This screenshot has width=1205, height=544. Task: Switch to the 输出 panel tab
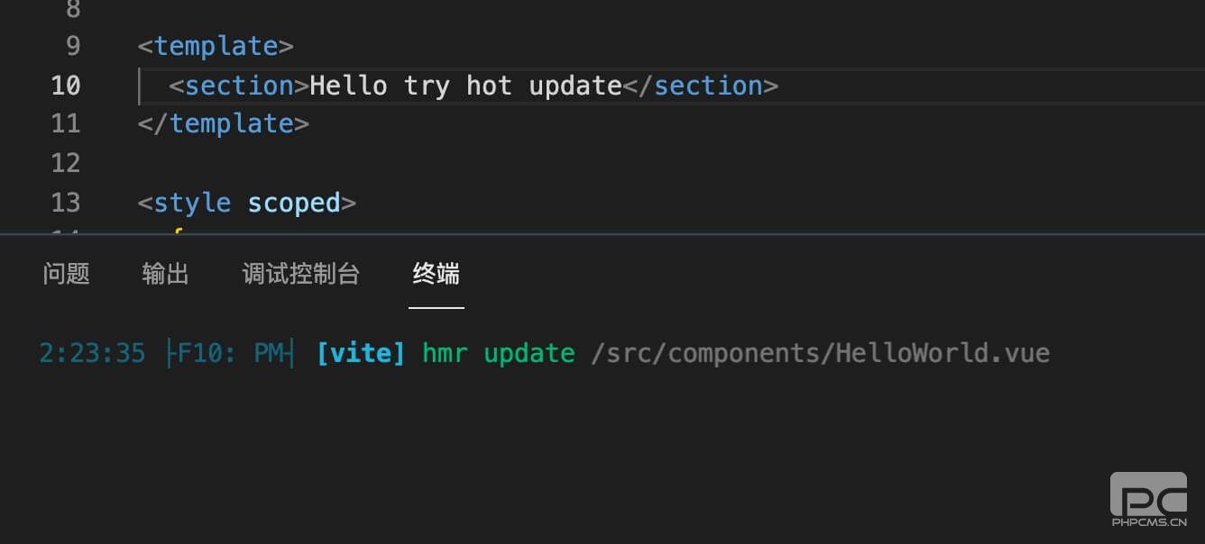[164, 274]
